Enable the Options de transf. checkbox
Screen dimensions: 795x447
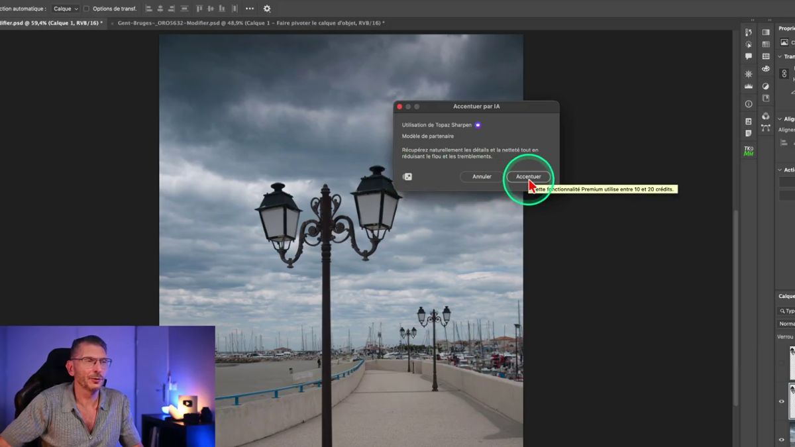click(86, 9)
